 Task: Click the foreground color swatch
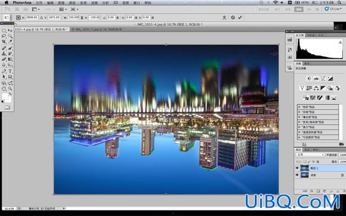pos(5,97)
